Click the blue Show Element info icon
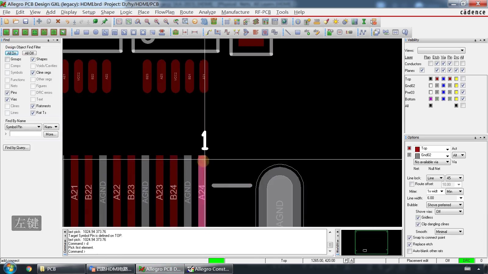 [x=298, y=22]
